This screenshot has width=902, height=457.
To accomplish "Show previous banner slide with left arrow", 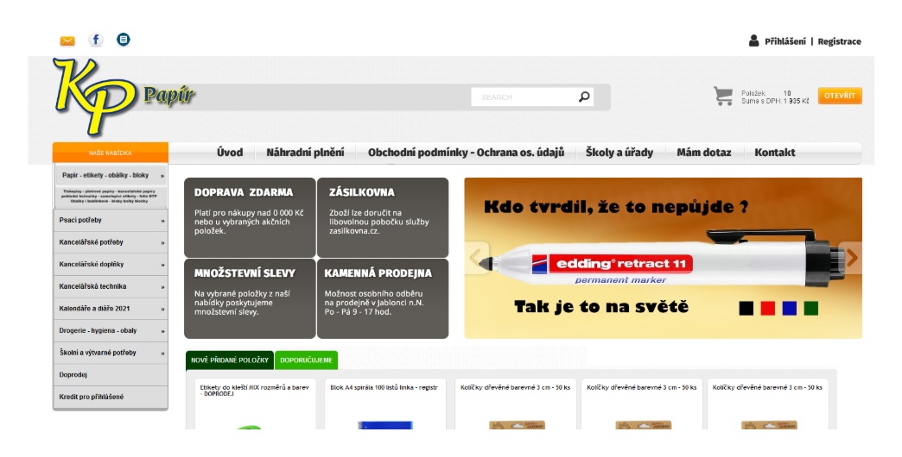I will tap(474, 257).
